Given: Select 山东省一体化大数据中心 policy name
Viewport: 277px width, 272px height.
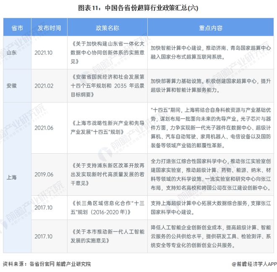Looking at the screenshot, I should pyautogui.click(x=107, y=53).
